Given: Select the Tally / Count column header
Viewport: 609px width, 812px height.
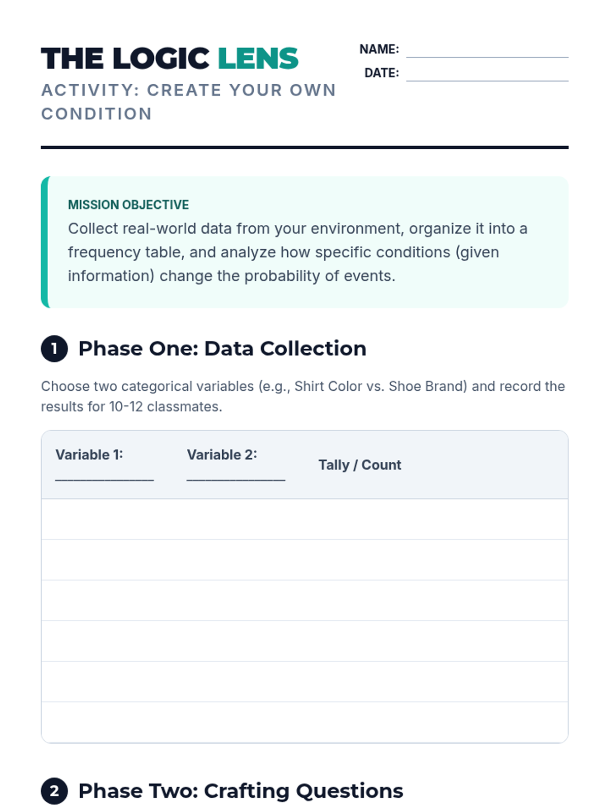Looking at the screenshot, I should pos(360,465).
